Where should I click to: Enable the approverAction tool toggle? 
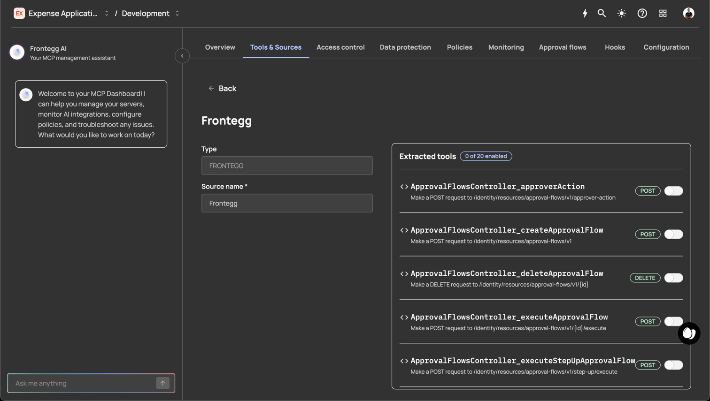673,191
